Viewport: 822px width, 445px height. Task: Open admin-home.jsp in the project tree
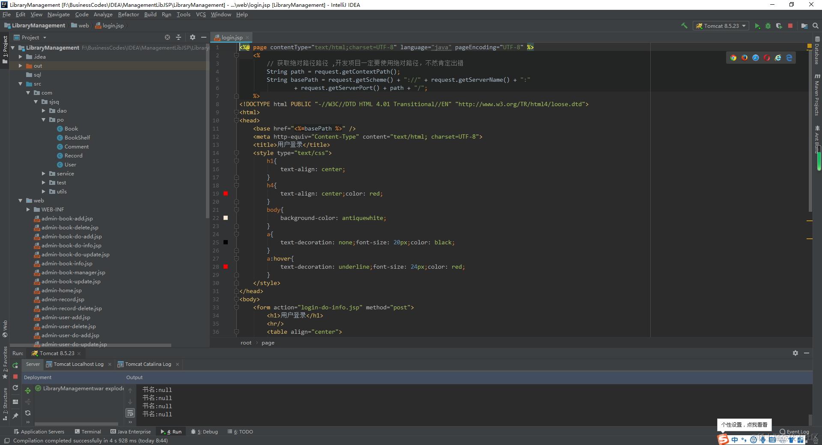point(58,291)
